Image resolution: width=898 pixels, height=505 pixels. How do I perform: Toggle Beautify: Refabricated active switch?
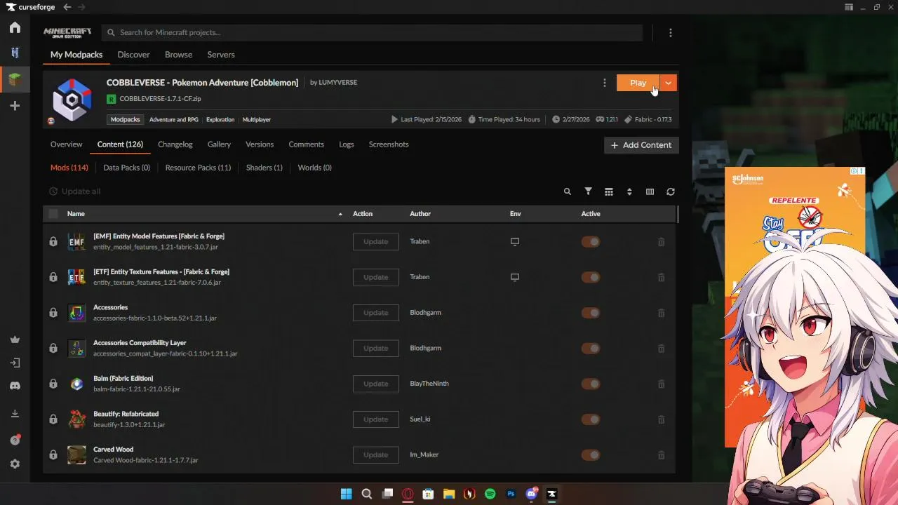click(x=591, y=419)
